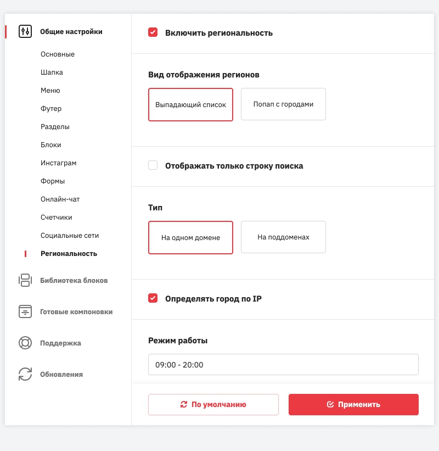439x451 pixels.
Task: Open the 'Онлайн-чат' settings section
Action: (60, 199)
